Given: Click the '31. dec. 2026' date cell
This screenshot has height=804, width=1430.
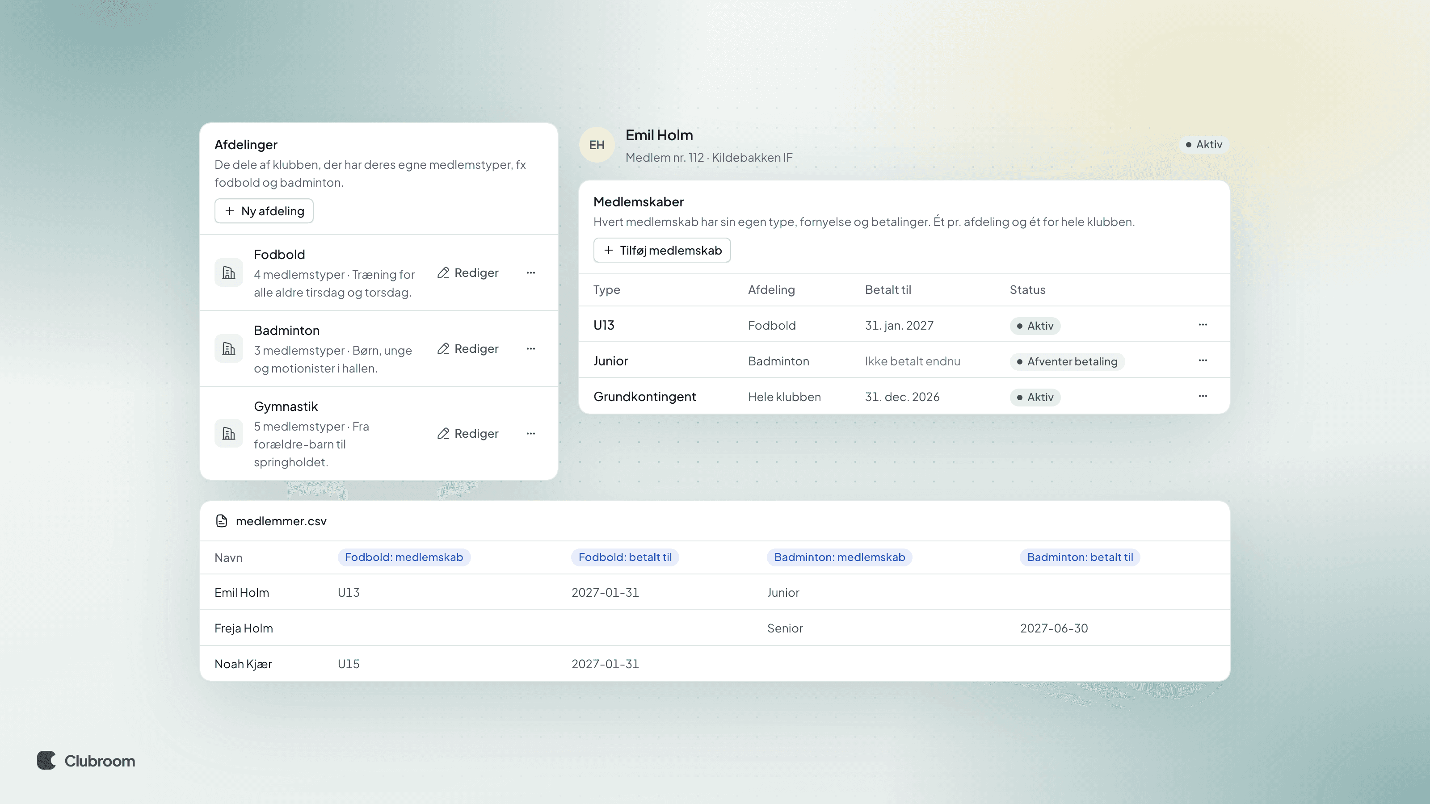Looking at the screenshot, I should (902, 397).
